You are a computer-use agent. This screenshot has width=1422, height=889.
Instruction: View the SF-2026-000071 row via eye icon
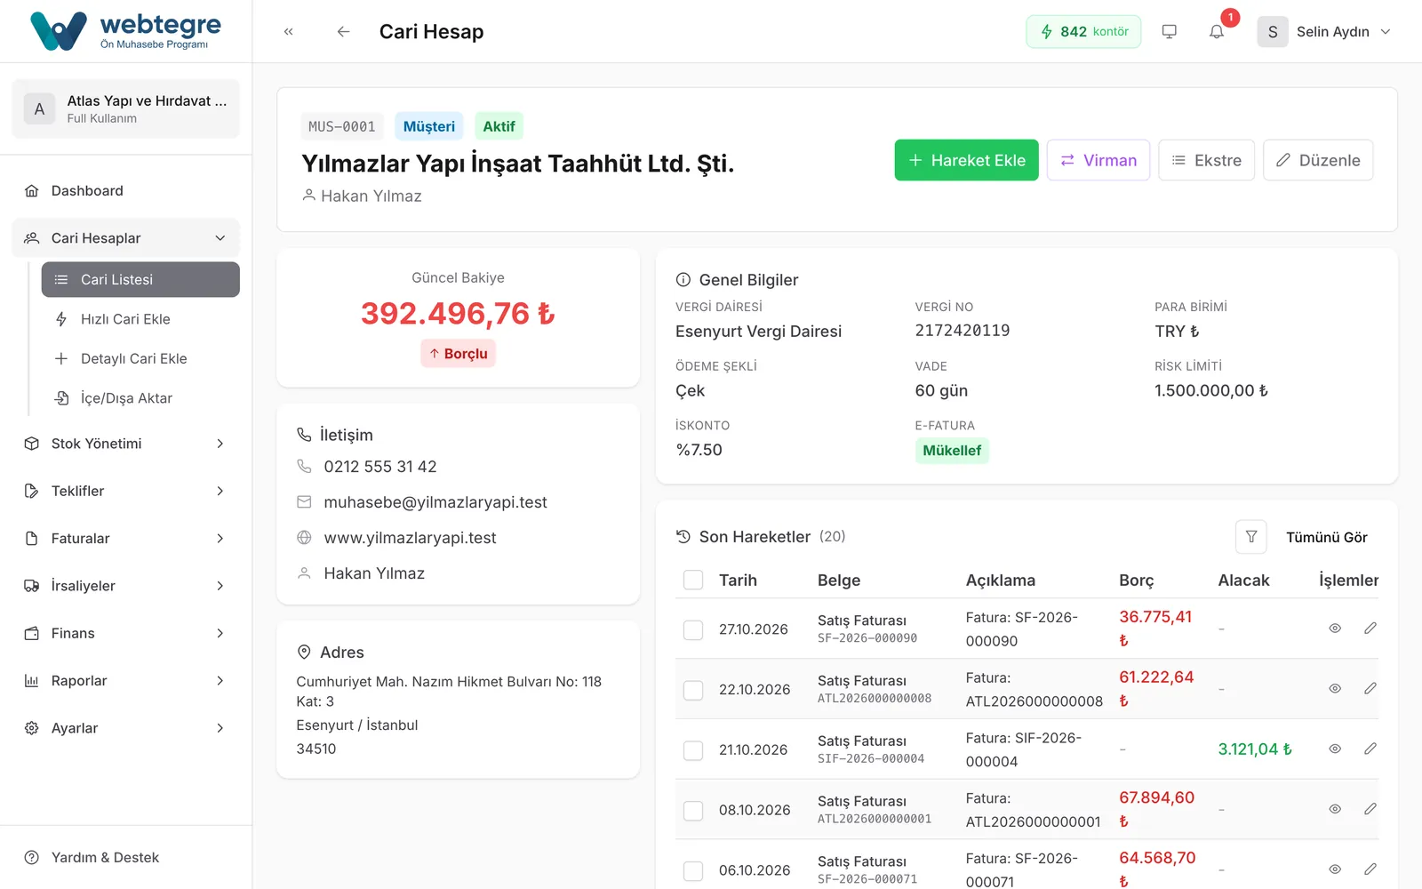tap(1335, 869)
